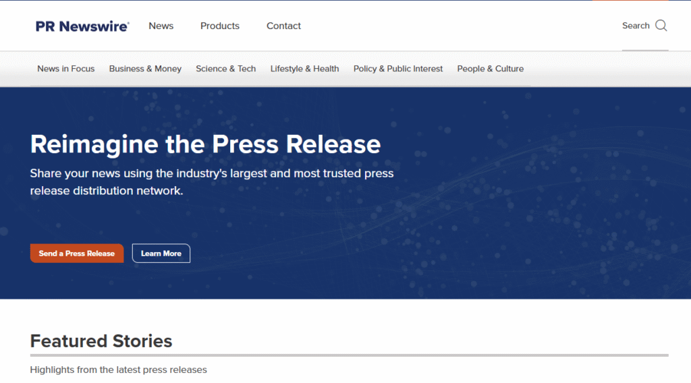Click the gray divider under Featured Stories

349,355
